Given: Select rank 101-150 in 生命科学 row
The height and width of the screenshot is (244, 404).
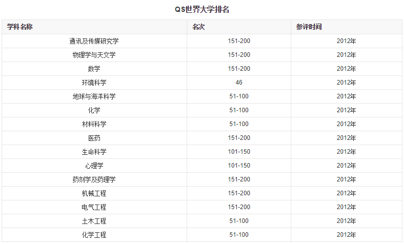Looking at the screenshot, I should tap(239, 152).
